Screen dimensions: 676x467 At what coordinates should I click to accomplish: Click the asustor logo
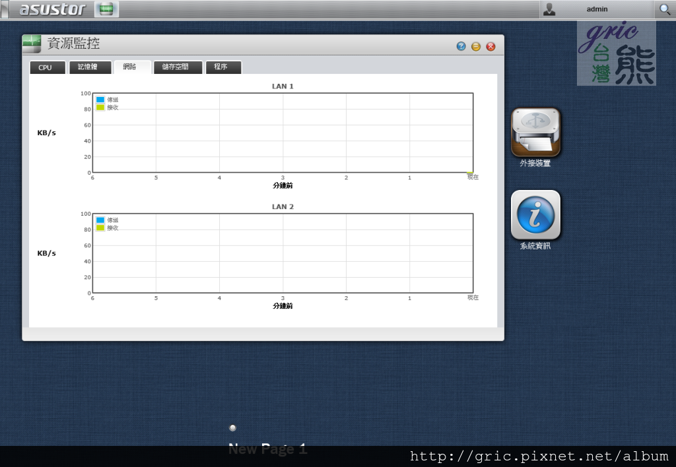pyautogui.click(x=53, y=9)
